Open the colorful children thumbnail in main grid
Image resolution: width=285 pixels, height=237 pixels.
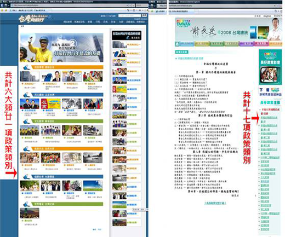93,76
